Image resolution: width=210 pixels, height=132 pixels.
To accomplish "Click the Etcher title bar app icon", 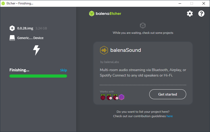I will click(3, 3).
